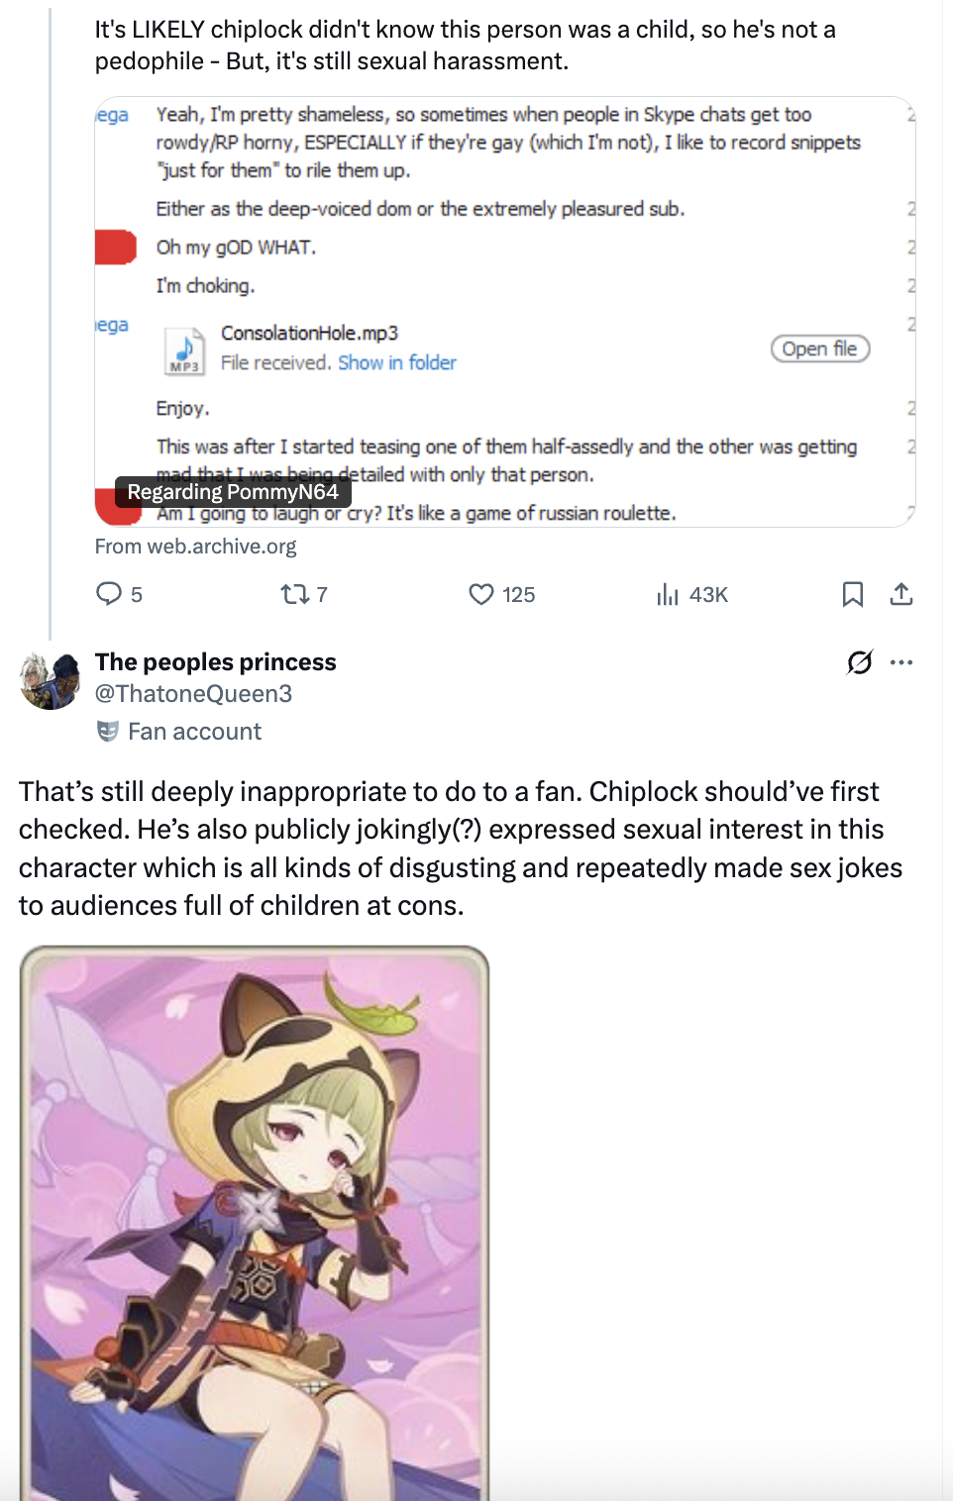Click the Fan account label
Viewport: 953px width, 1501px height.
tap(194, 732)
